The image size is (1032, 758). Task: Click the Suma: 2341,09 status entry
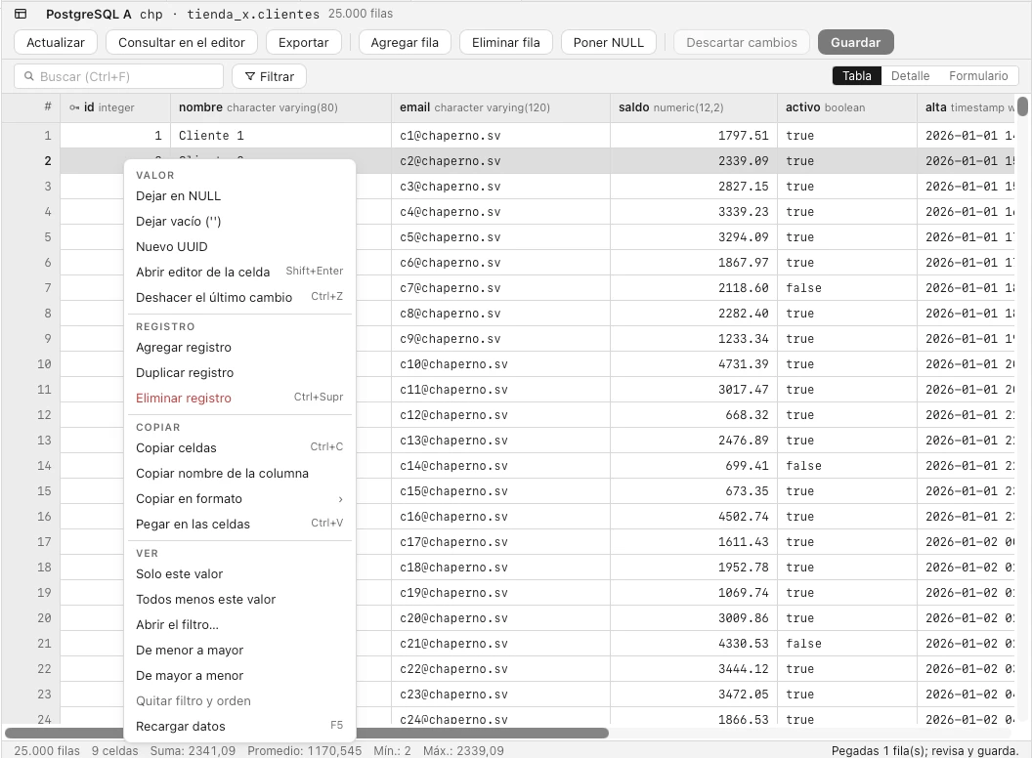point(193,751)
